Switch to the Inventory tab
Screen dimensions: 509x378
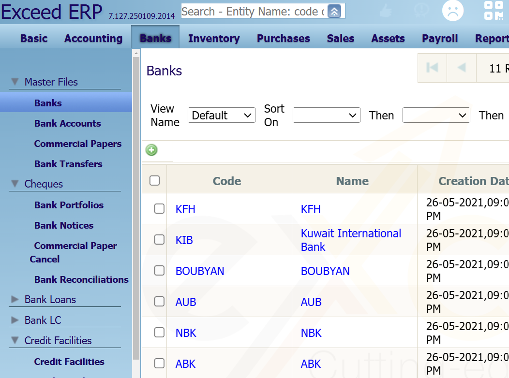[x=214, y=38]
